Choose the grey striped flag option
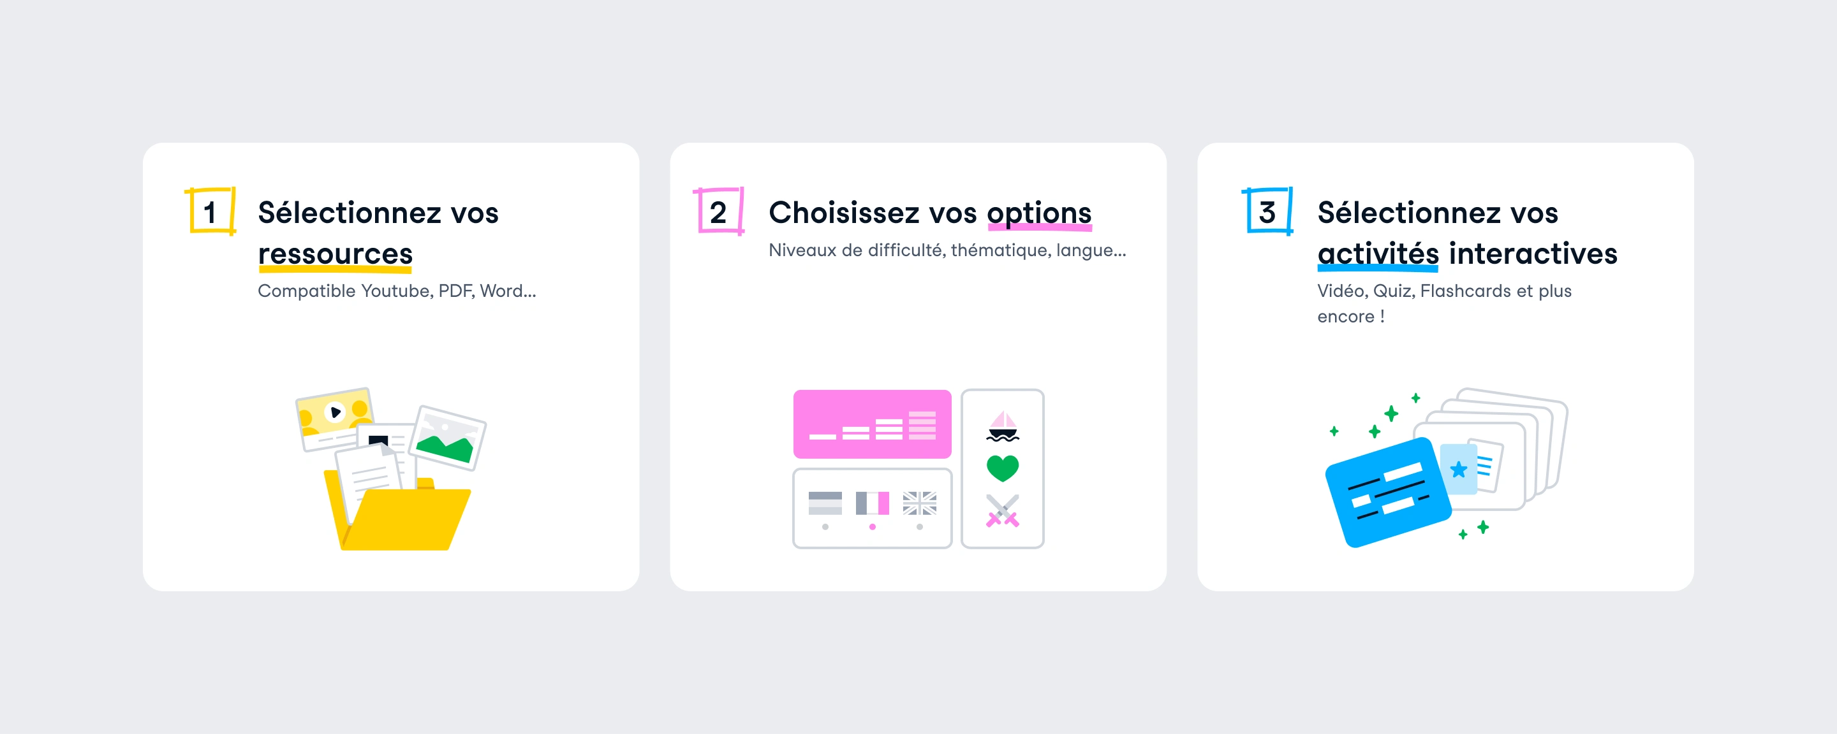 pyautogui.click(x=825, y=503)
